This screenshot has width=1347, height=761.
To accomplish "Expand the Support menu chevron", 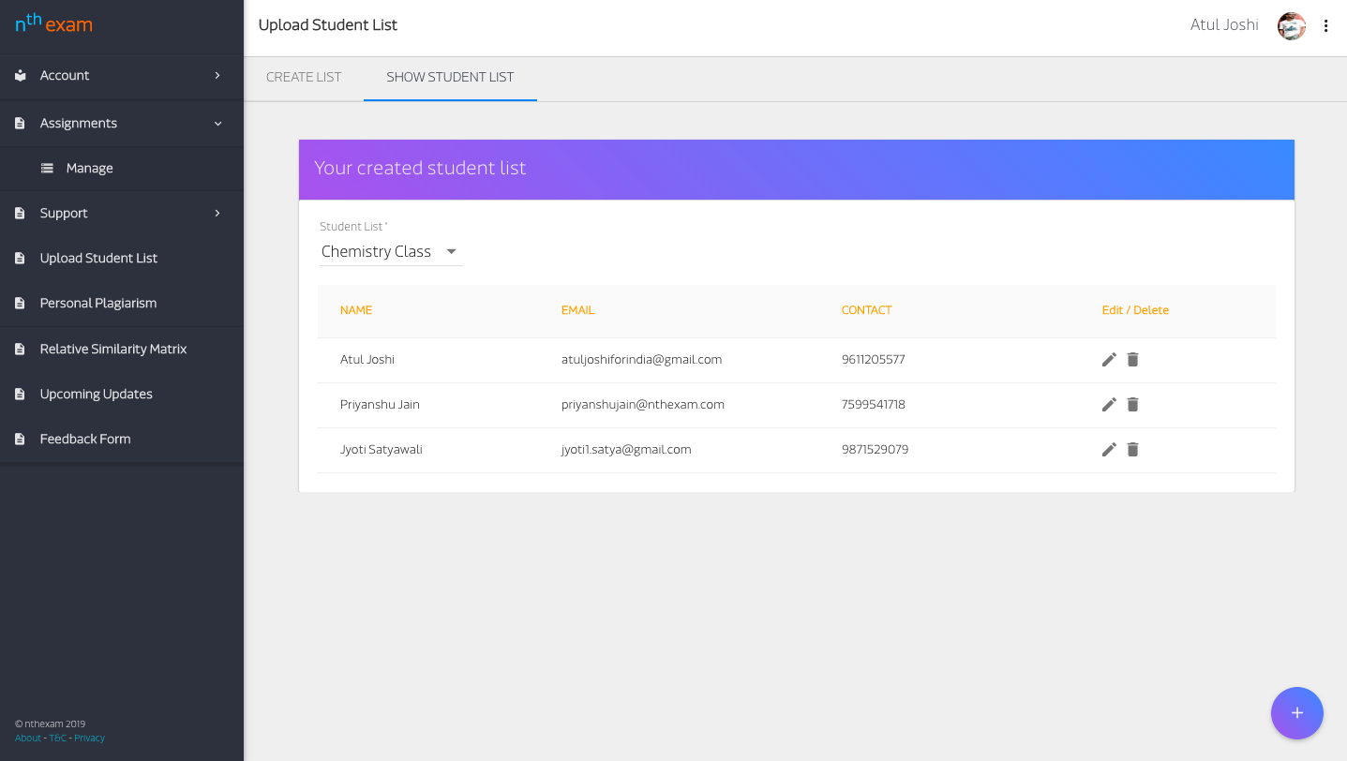I will [x=217, y=214].
